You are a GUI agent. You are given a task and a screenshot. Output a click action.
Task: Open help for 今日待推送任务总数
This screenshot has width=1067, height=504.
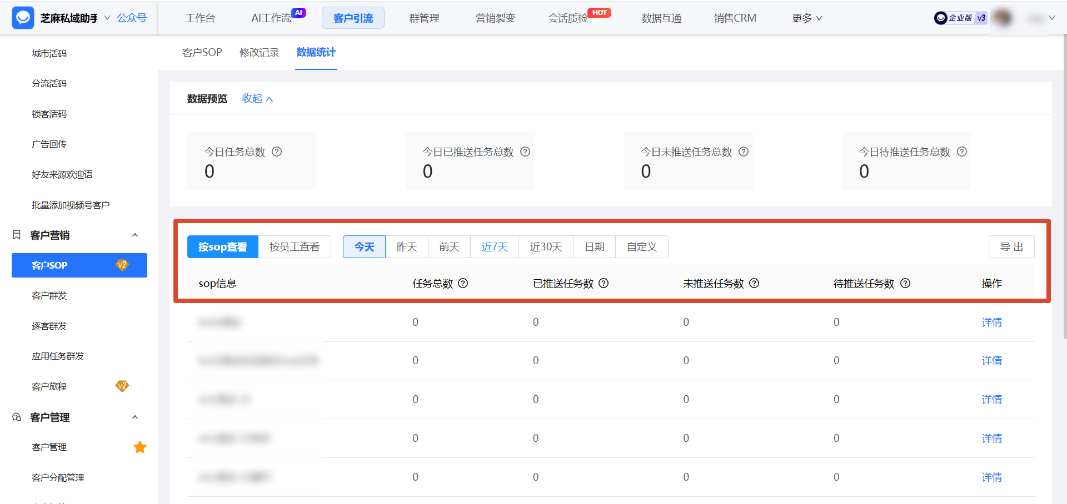pyautogui.click(x=962, y=152)
